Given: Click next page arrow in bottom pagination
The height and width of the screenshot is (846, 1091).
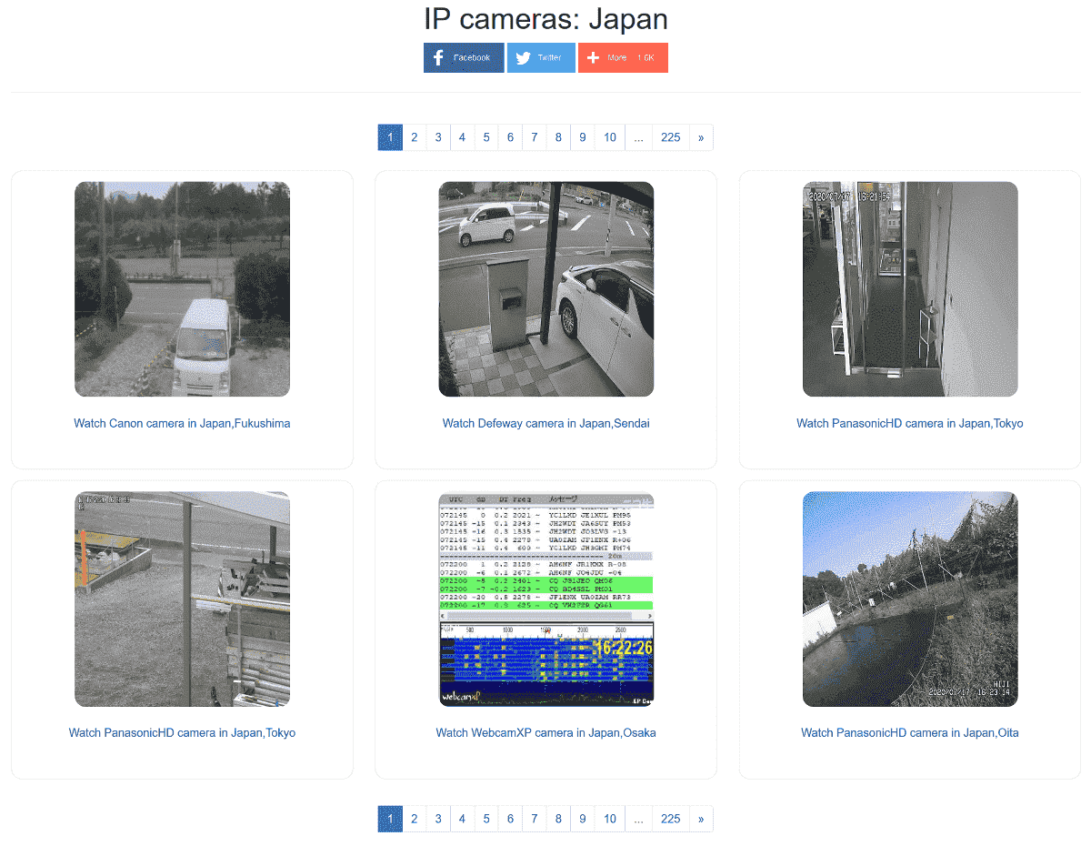Looking at the screenshot, I should point(701,819).
